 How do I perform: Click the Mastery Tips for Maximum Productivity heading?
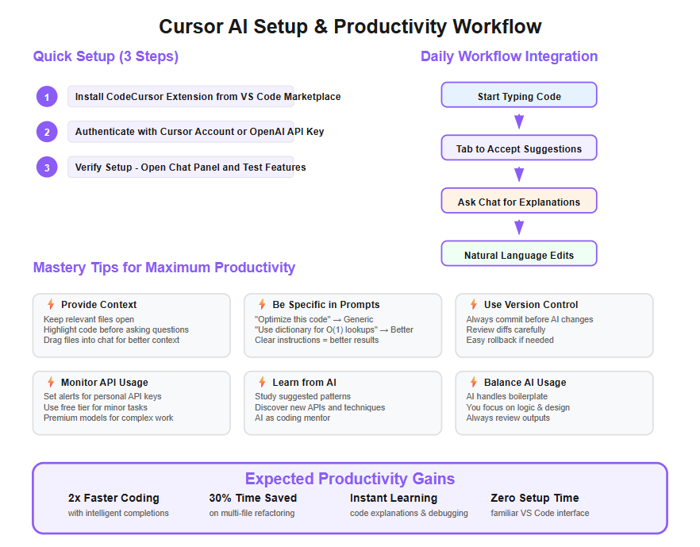click(164, 267)
